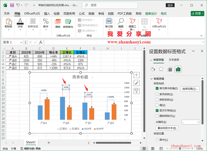The width and height of the screenshot is (207, 151).
Task: Open the Chart Filters funnel button
Action: pos(137,91)
